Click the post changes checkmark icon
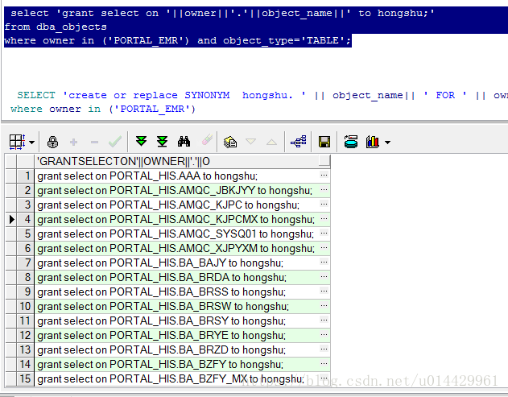Screen dimensions: 508x397 click(115, 142)
